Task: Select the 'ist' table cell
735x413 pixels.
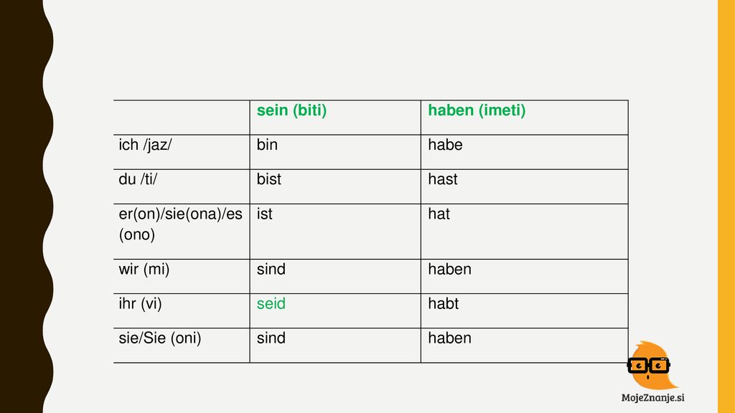Action: pyautogui.click(x=335, y=232)
